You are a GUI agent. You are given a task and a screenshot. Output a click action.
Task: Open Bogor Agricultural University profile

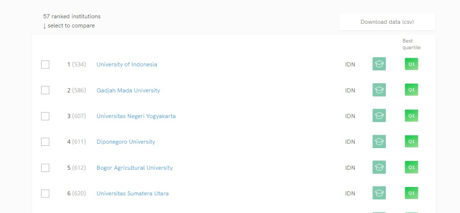point(135,168)
